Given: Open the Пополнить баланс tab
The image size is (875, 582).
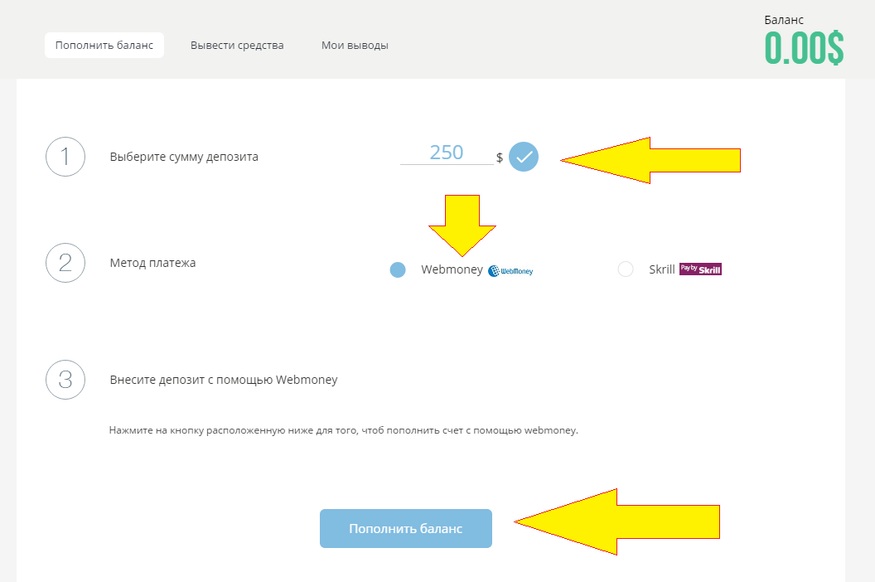Looking at the screenshot, I should (x=104, y=46).
